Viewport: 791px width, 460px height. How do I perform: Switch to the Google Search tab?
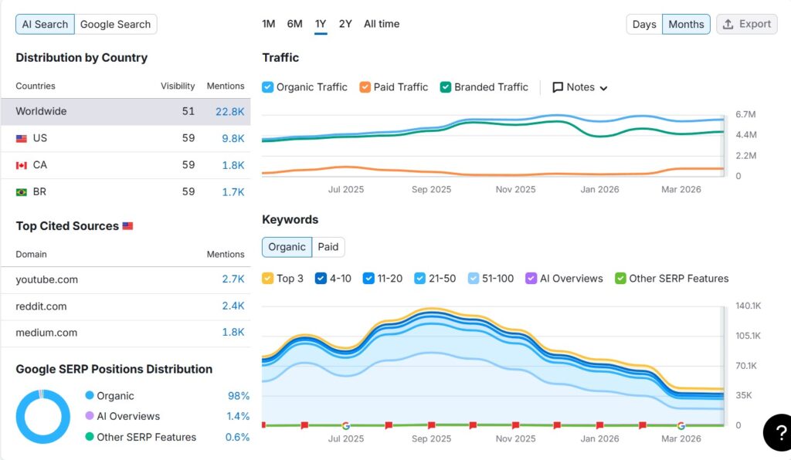[115, 24]
